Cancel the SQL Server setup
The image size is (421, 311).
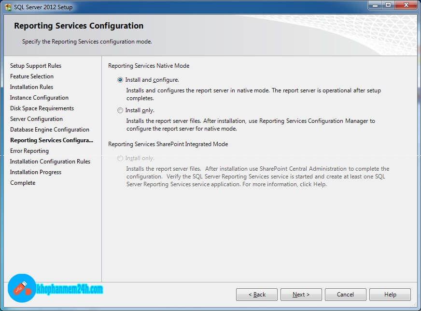[345, 295]
